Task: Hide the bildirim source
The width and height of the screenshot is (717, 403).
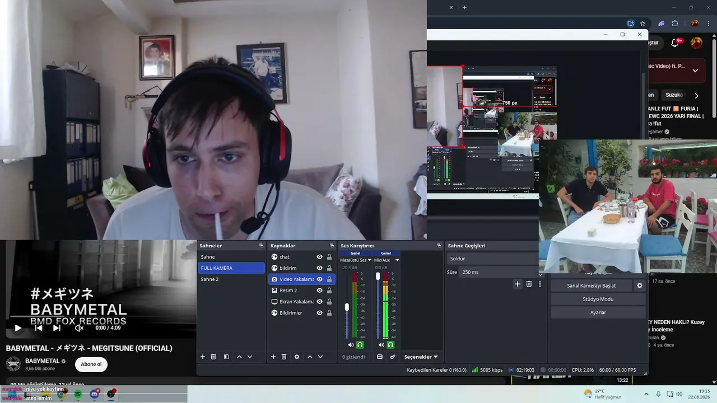Action: point(320,268)
